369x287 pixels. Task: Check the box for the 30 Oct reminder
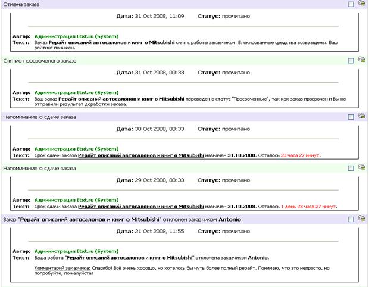351,117
